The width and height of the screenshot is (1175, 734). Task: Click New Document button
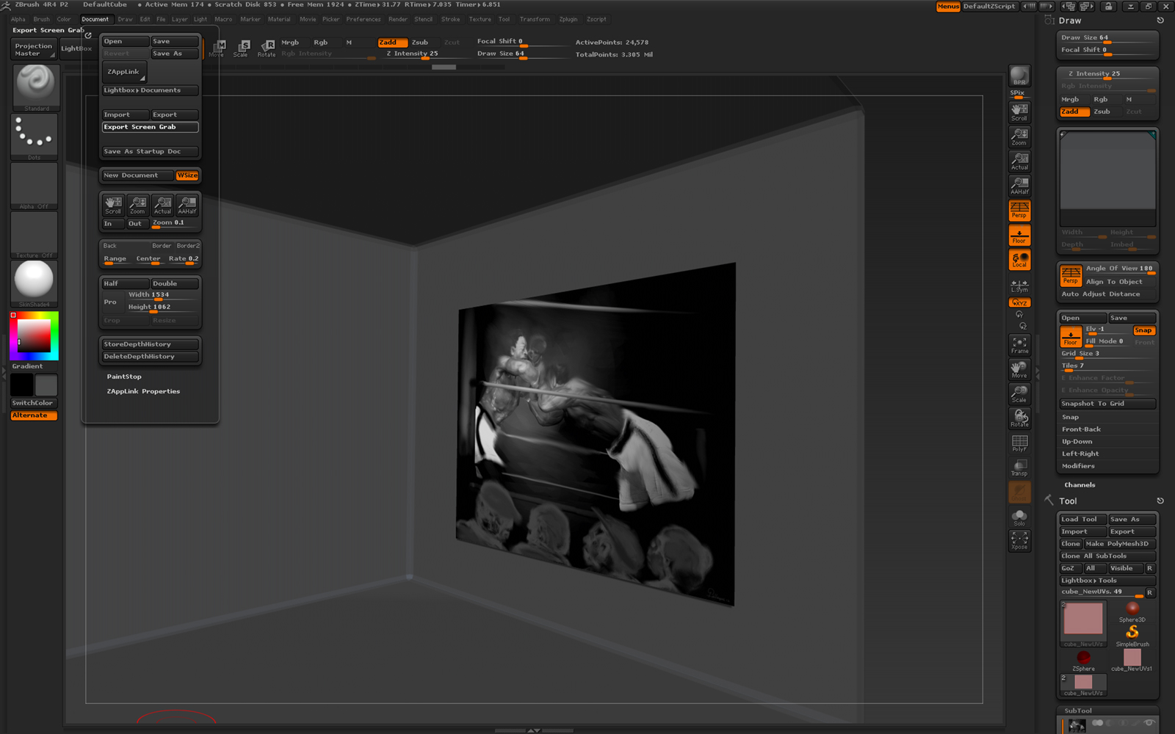click(x=138, y=175)
